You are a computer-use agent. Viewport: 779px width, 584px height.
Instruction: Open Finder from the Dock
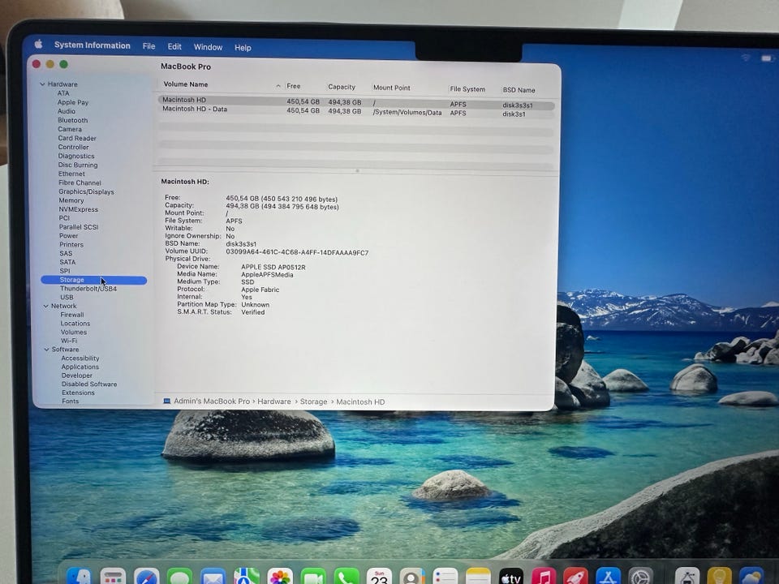pos(79,576)
